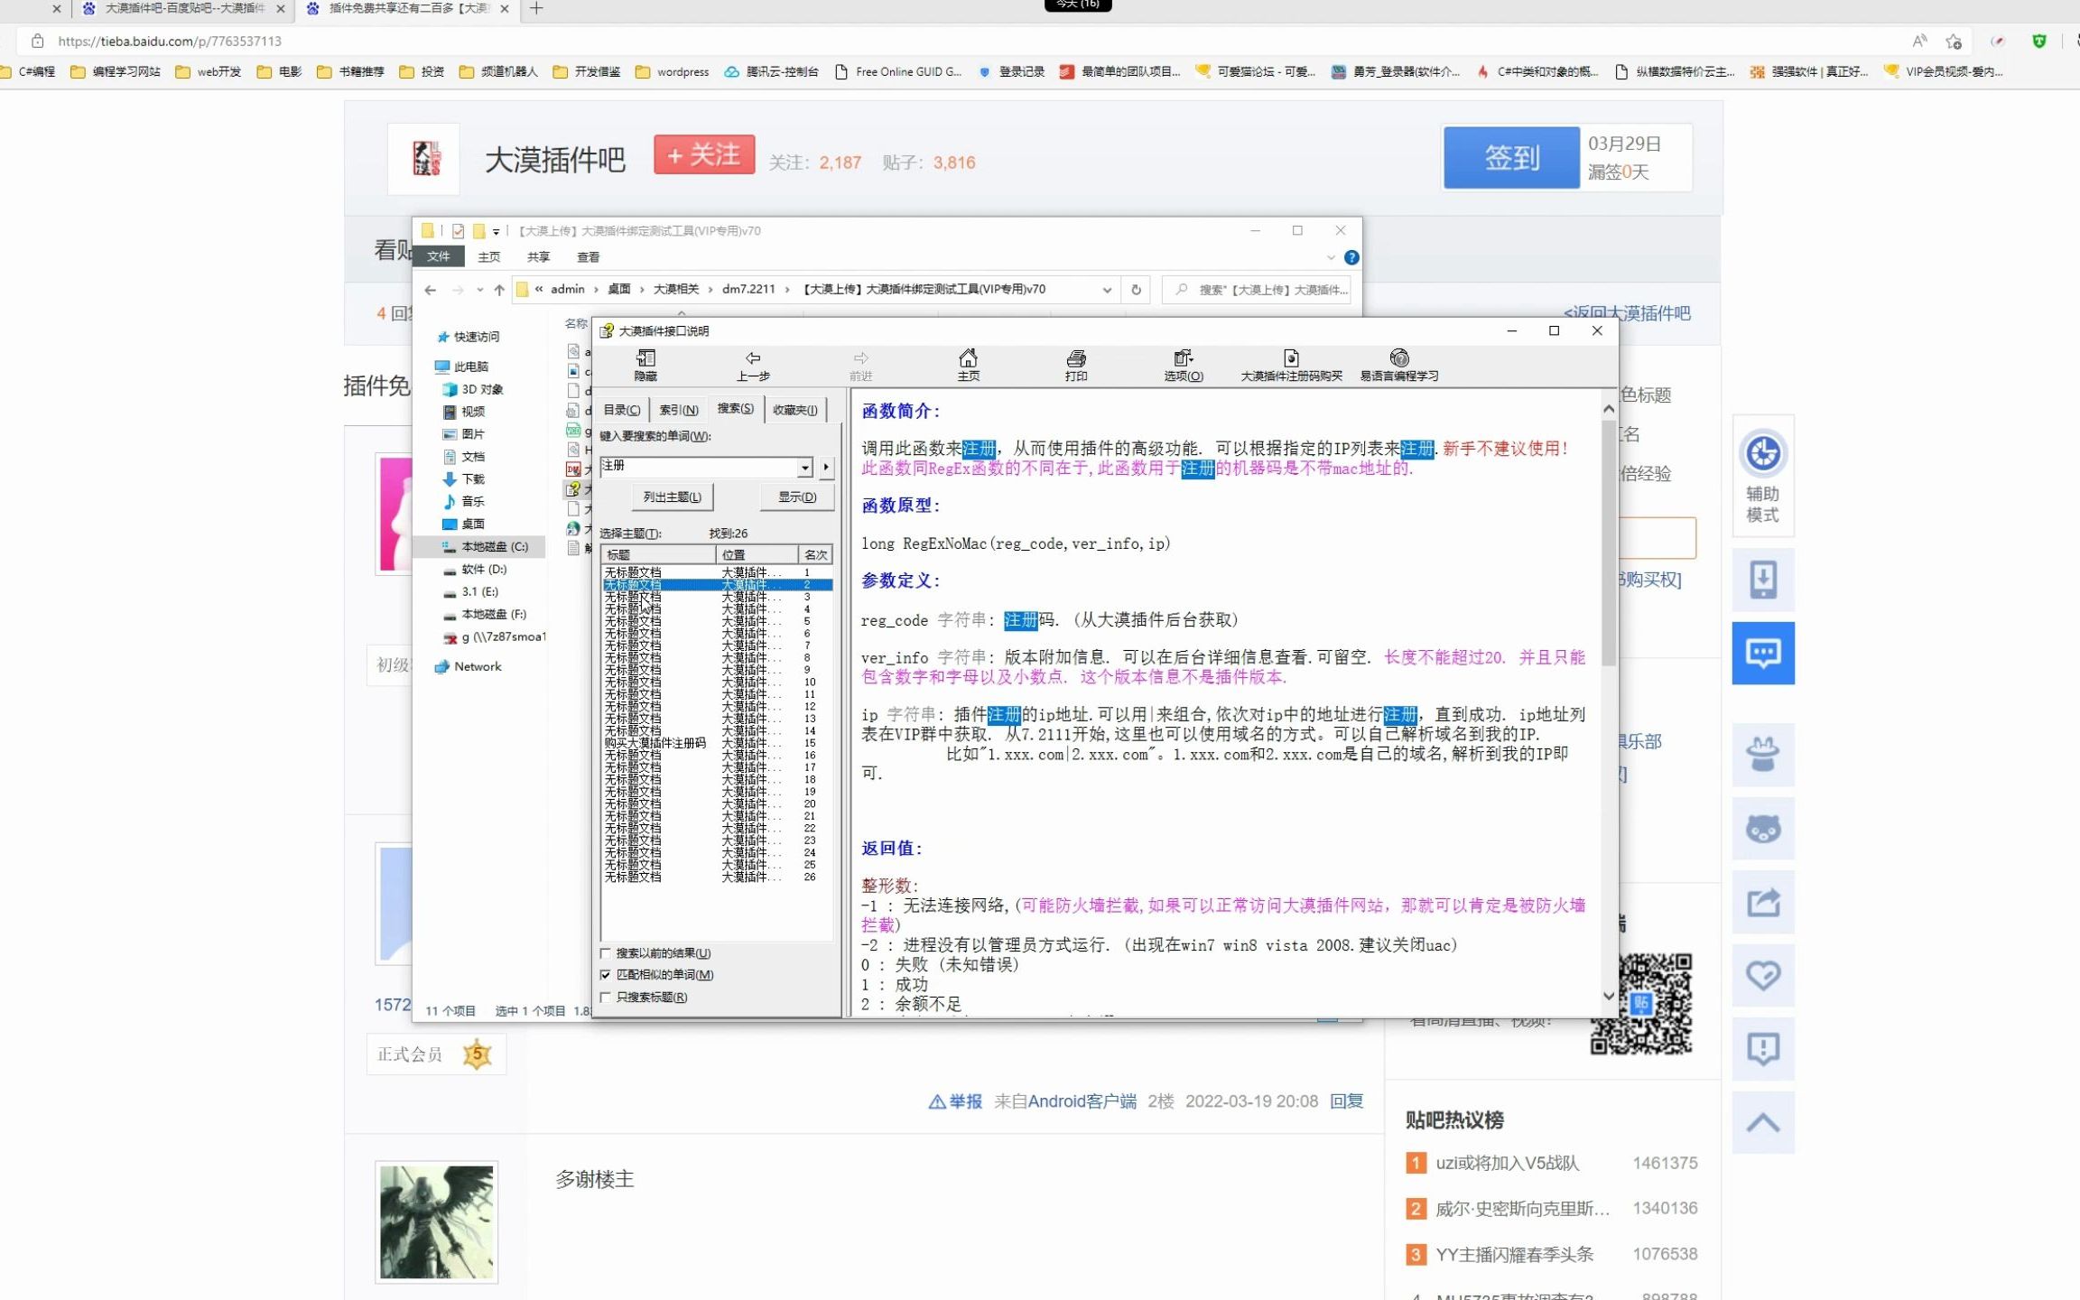Image resolution: width=2080 pixels, height=1300 pixels.
Task: Click the 打印 printer icon
Action: coord(1076,365)
